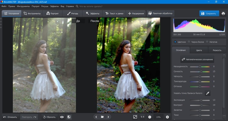Switch to the Резкость tab
Screen dimensions: 228x121
click(217, 50)
